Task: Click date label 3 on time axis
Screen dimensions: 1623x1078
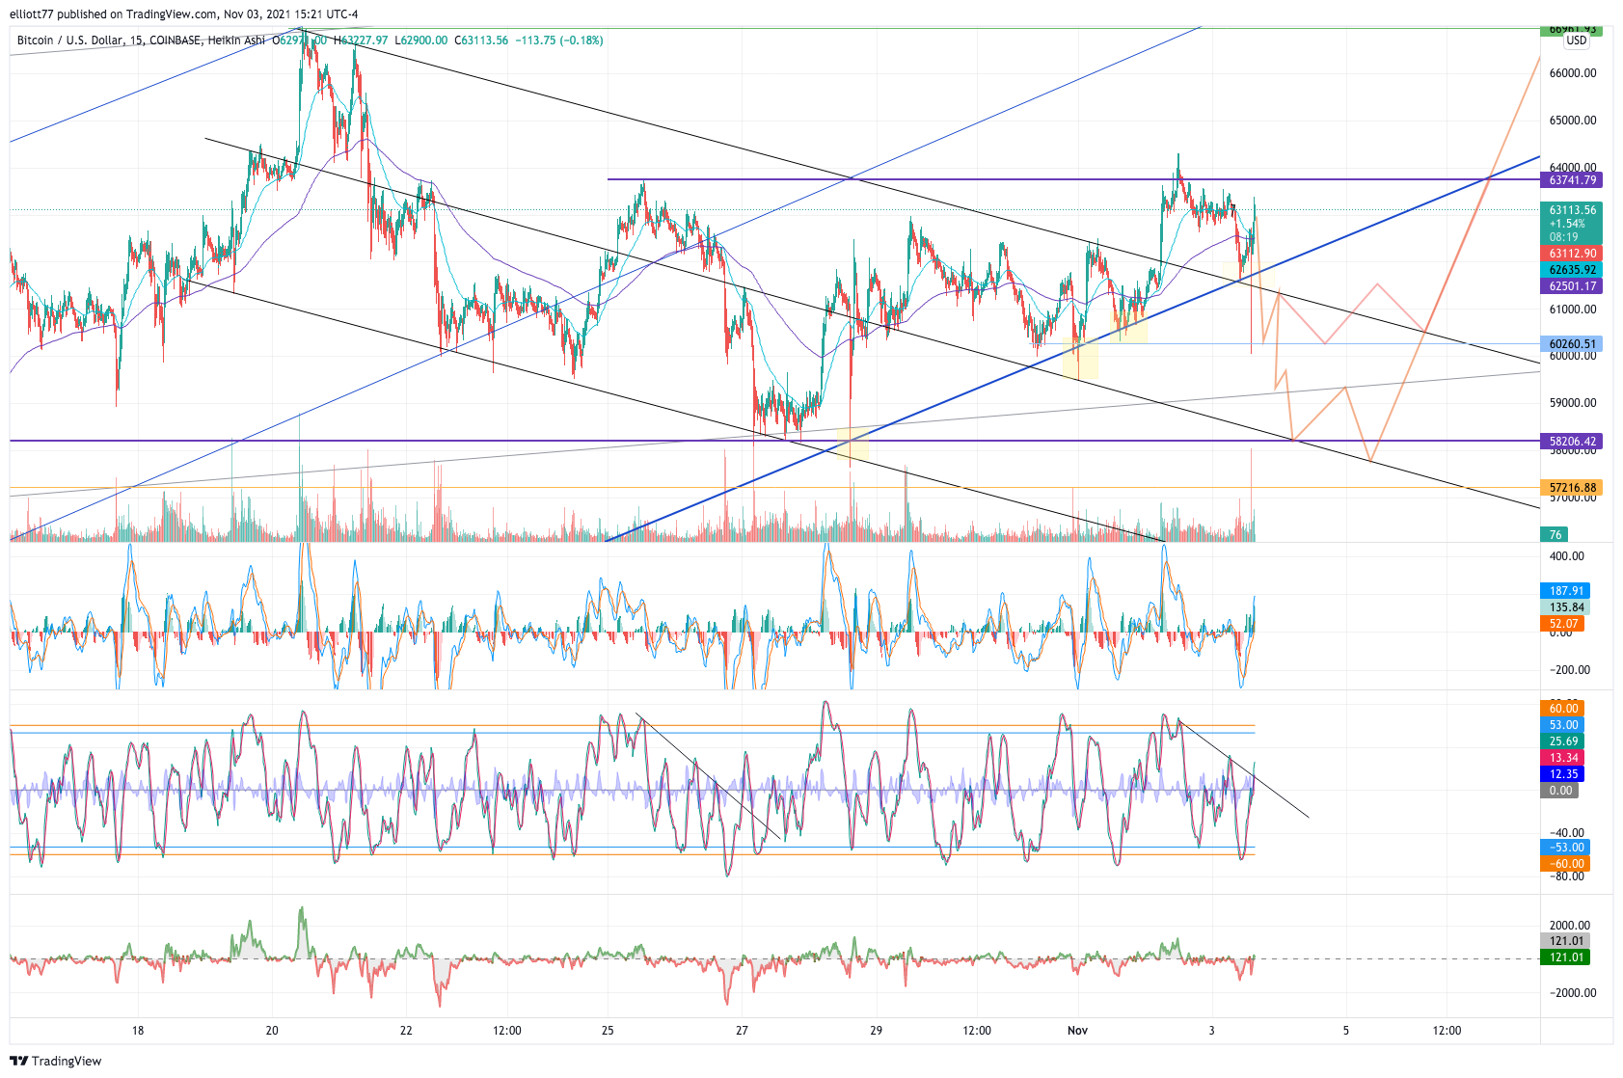Action: click(1211, 1031)
